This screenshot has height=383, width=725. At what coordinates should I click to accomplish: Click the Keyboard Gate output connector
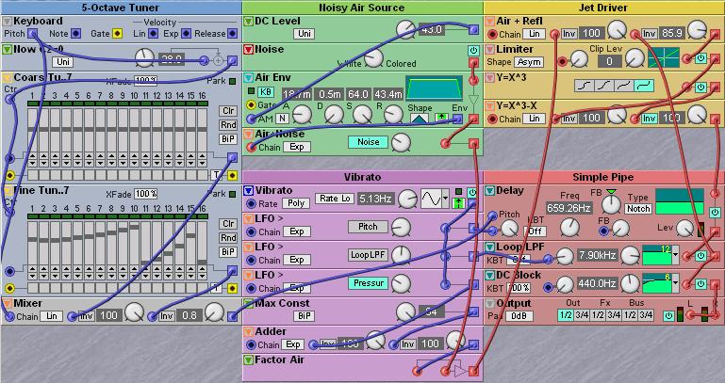click(118, 33)
